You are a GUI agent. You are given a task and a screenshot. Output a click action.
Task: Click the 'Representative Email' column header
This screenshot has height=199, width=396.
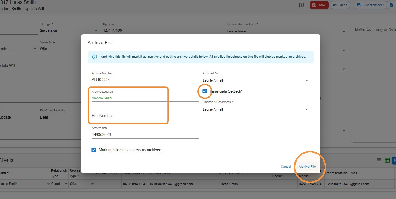click(x=341, y=173)
